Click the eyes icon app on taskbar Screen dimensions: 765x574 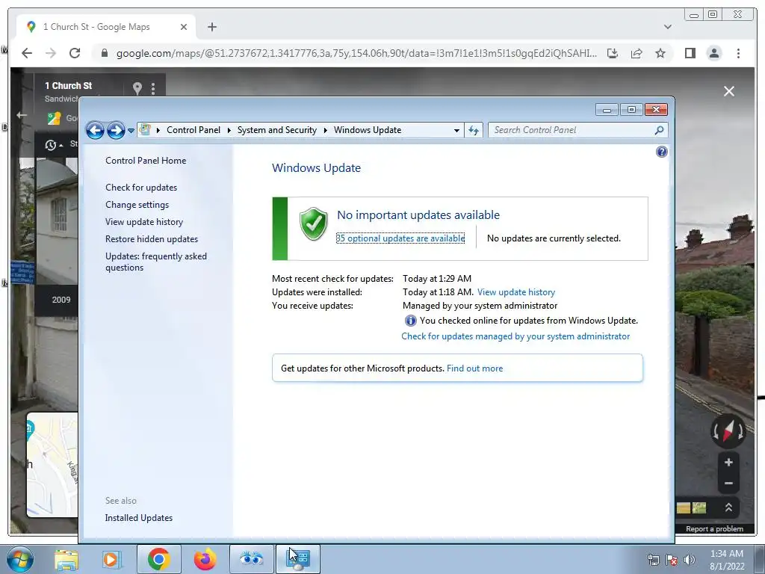click(251, 559)
